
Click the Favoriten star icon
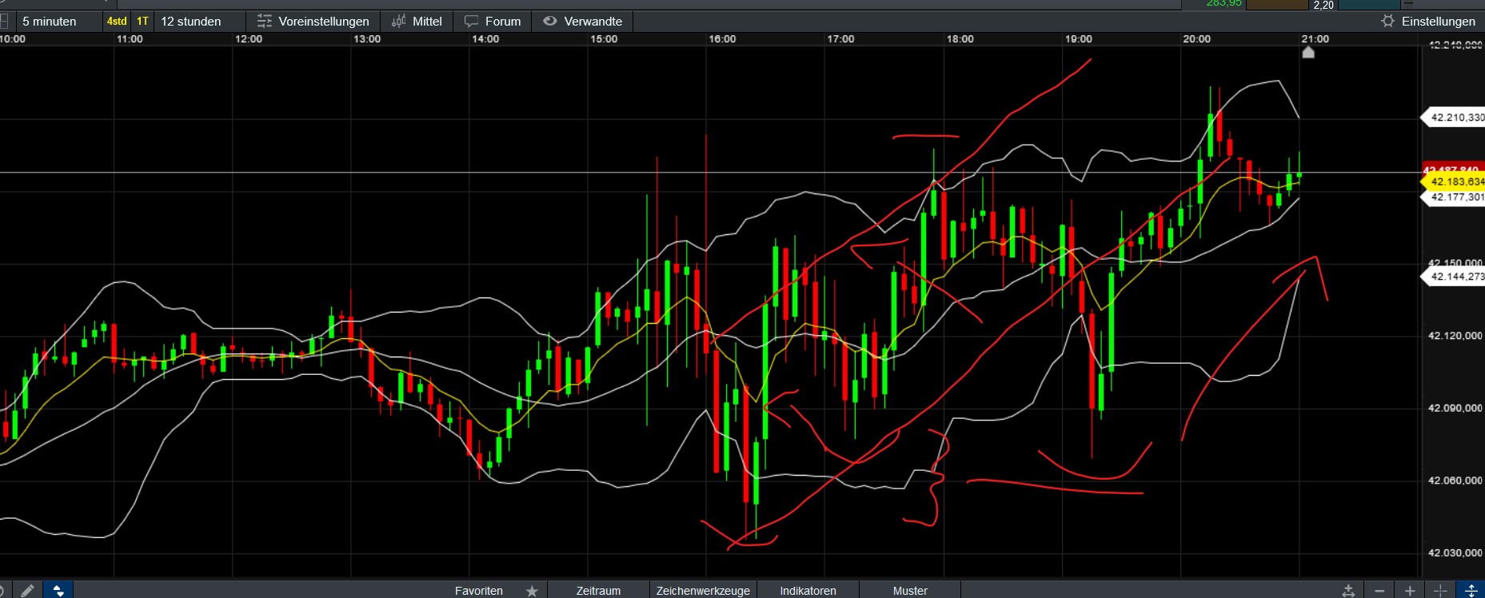532,591
